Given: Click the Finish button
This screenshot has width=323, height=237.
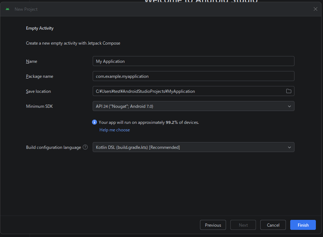Looking at the screenshot, I should (303, 225).
